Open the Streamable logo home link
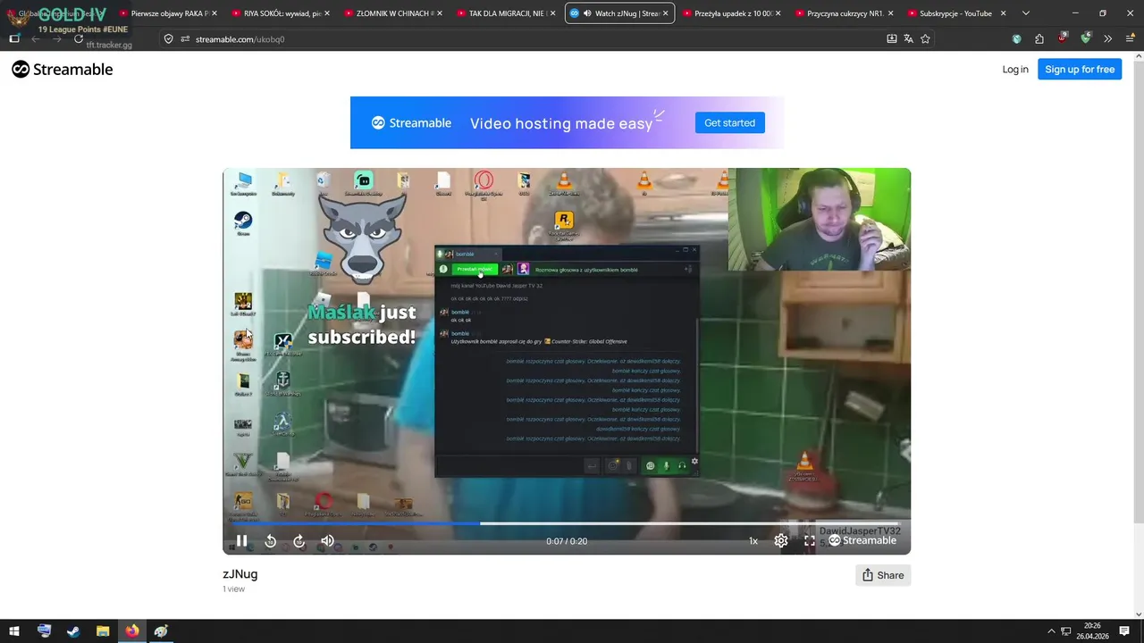Image resolution: width=1144 pixels, height=643 pixels. point(63,70)
